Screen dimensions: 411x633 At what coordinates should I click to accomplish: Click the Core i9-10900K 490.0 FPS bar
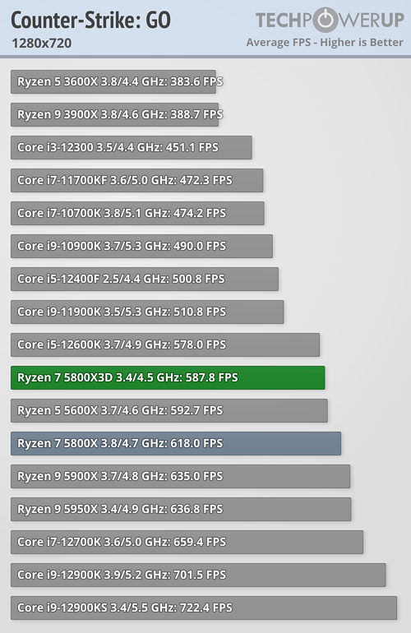point(141,247)
